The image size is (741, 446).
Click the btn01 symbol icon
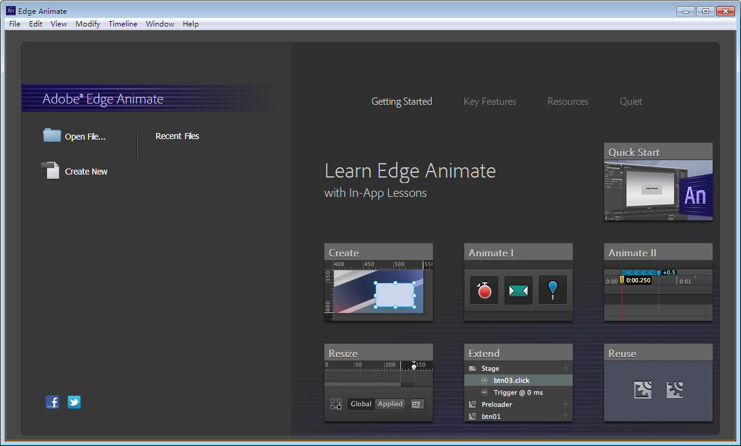click(473, 417)
